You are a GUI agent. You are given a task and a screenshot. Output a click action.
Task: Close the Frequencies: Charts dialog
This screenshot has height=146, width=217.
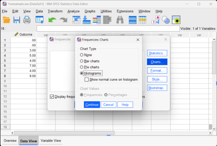(x=138, y=40)
